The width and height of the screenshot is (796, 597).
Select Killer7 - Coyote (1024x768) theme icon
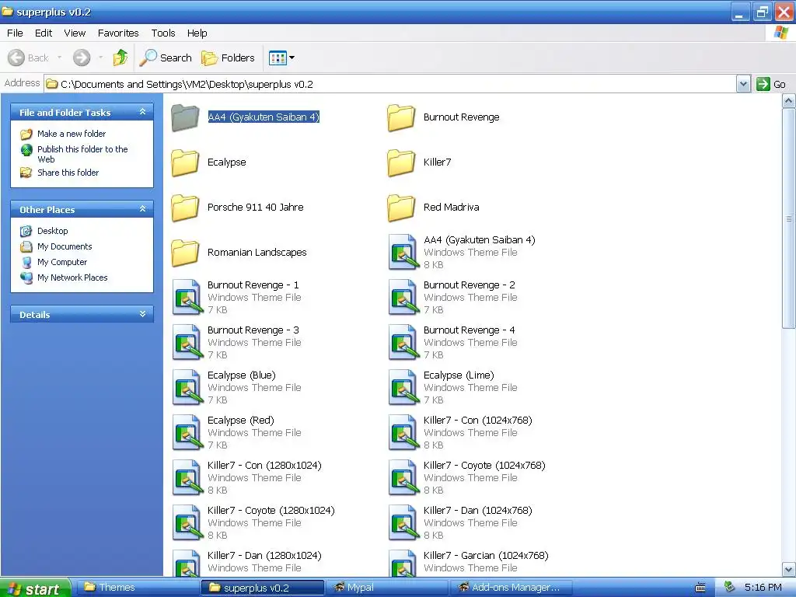click(403, 478)
